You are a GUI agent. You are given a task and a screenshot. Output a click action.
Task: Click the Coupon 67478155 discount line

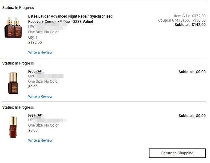182,20
